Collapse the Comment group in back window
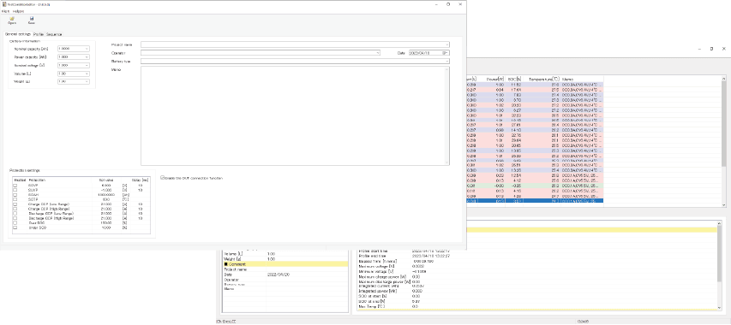This screenshot has height=325, width=731. click(x=225, y=264)
